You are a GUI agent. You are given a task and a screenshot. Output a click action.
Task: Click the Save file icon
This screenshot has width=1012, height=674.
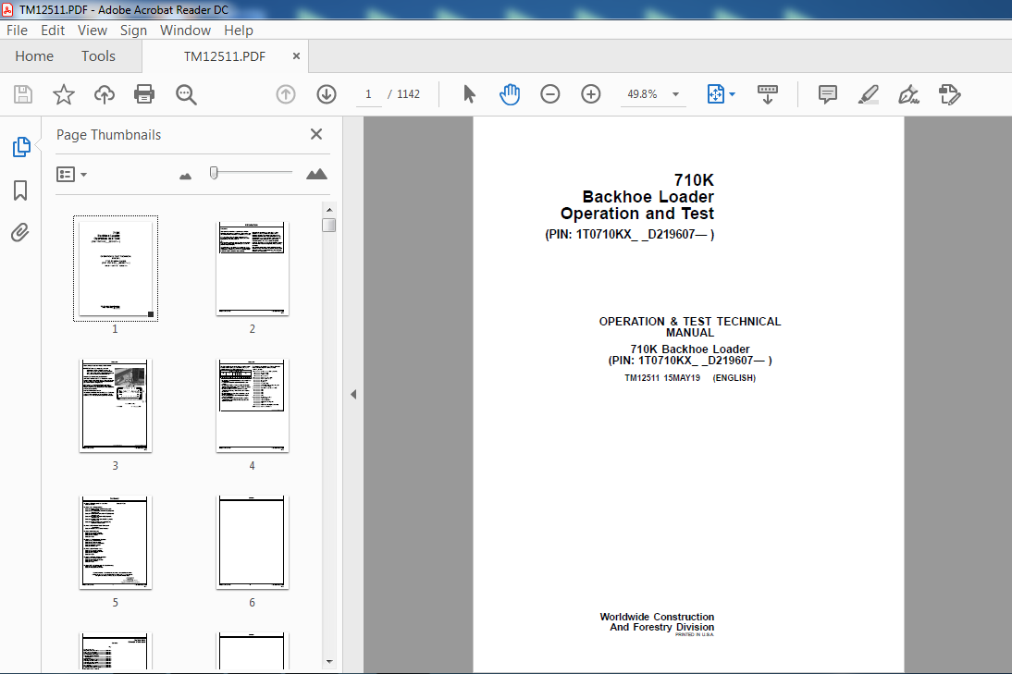23,94
